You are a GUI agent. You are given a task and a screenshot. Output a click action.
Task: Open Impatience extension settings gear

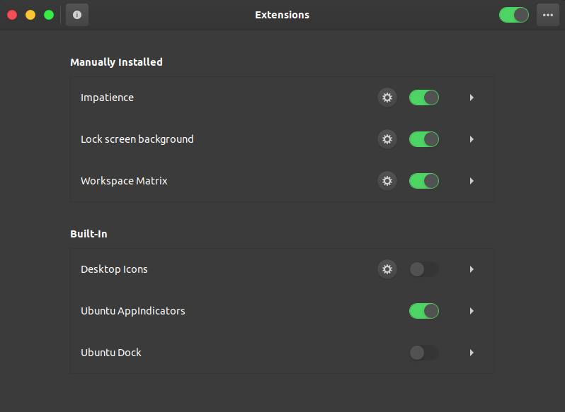387,98
